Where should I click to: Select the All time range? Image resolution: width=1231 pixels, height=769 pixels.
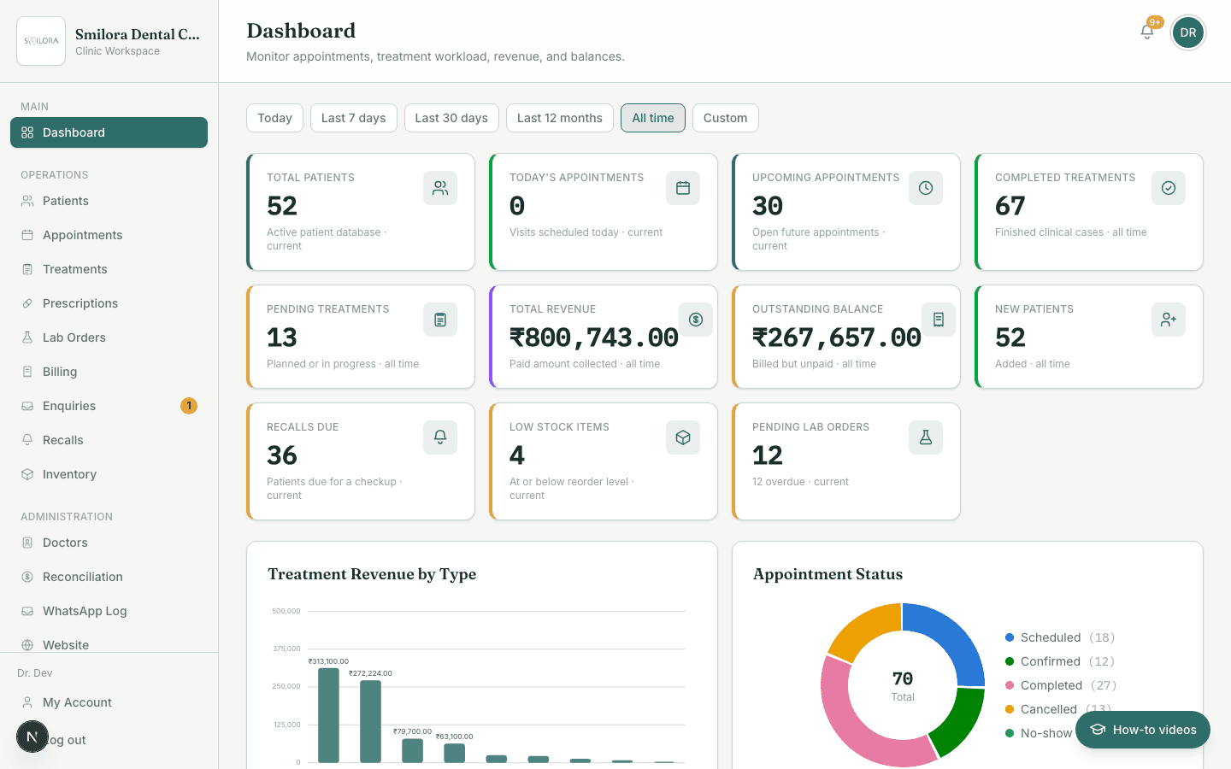653,118
